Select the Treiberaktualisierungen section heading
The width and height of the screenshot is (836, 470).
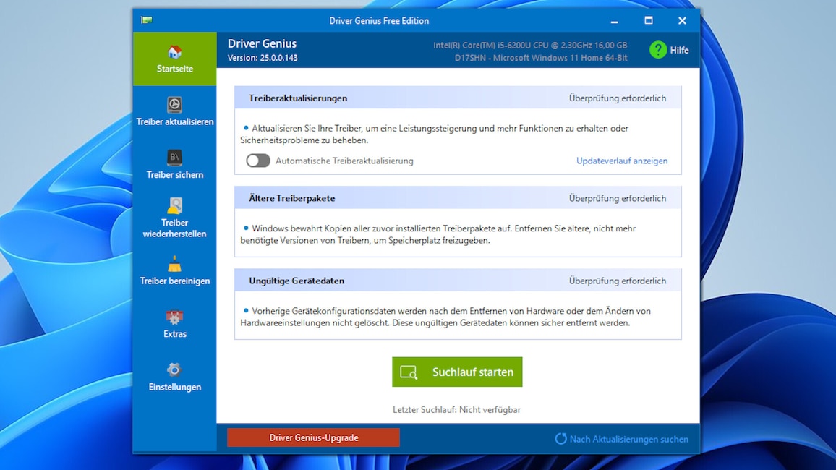pos(298,98)
